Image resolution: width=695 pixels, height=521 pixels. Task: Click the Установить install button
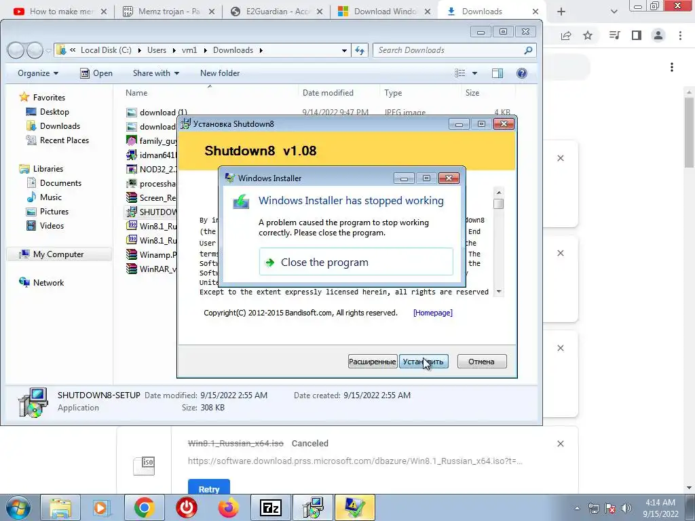click(x=424, y=362)
